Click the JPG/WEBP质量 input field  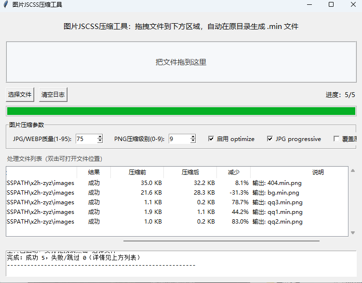click(86, 139)
